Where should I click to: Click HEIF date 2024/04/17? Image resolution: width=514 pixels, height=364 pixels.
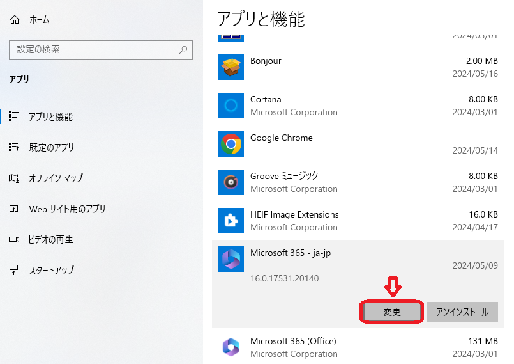(x=475, y=227)
